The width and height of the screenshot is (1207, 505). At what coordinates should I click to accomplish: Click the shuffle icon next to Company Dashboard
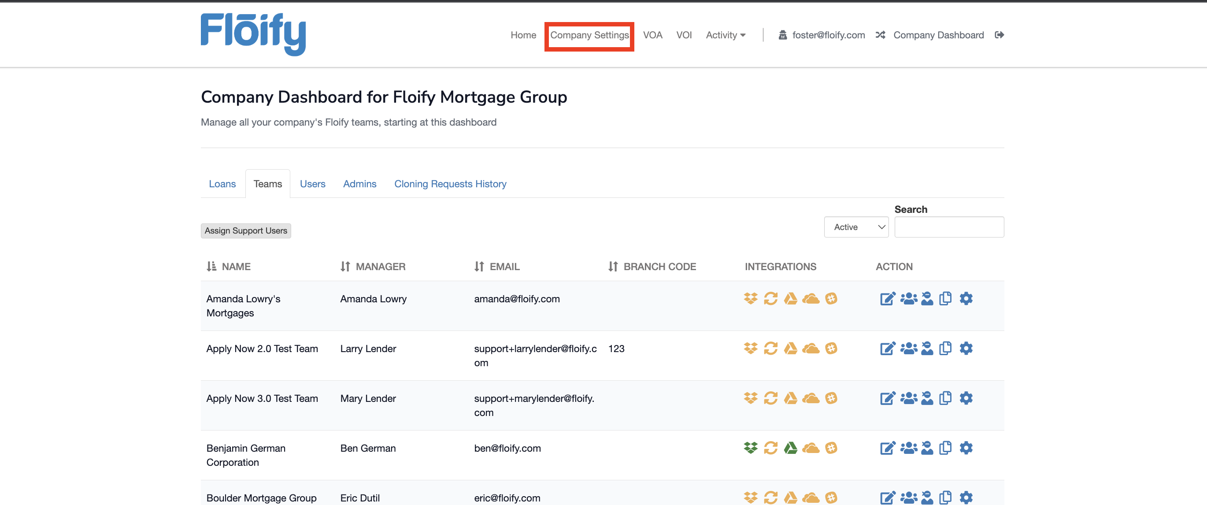click(x=880, y=35)
